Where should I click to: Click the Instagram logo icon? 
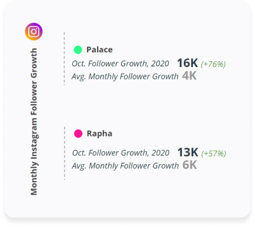coord(33,32)
